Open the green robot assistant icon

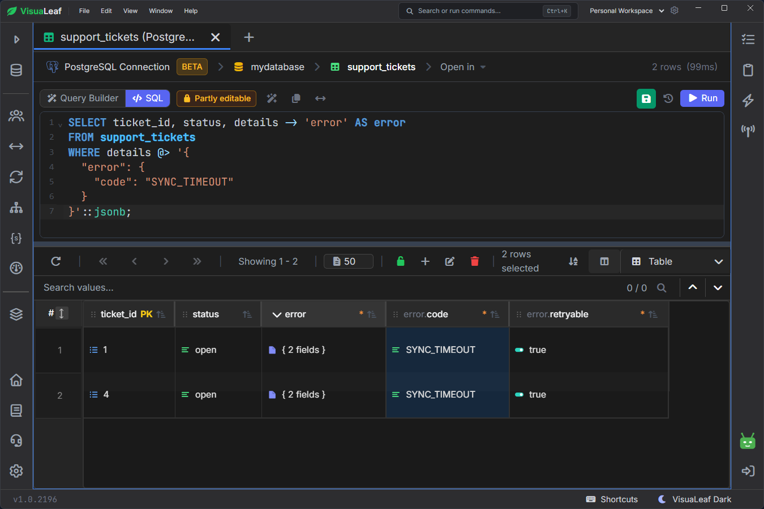748,441
